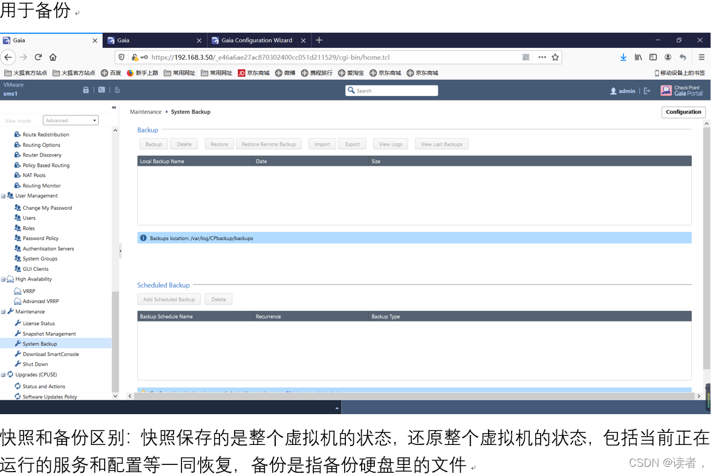Screen dimensions: 713x474
Task: Go to the browser home page icon
Action: (53, 57)
